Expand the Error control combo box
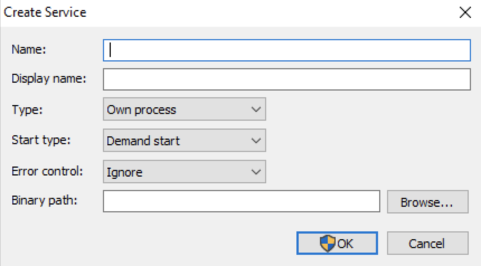This screenshot has width=481, height=266. 184,172
